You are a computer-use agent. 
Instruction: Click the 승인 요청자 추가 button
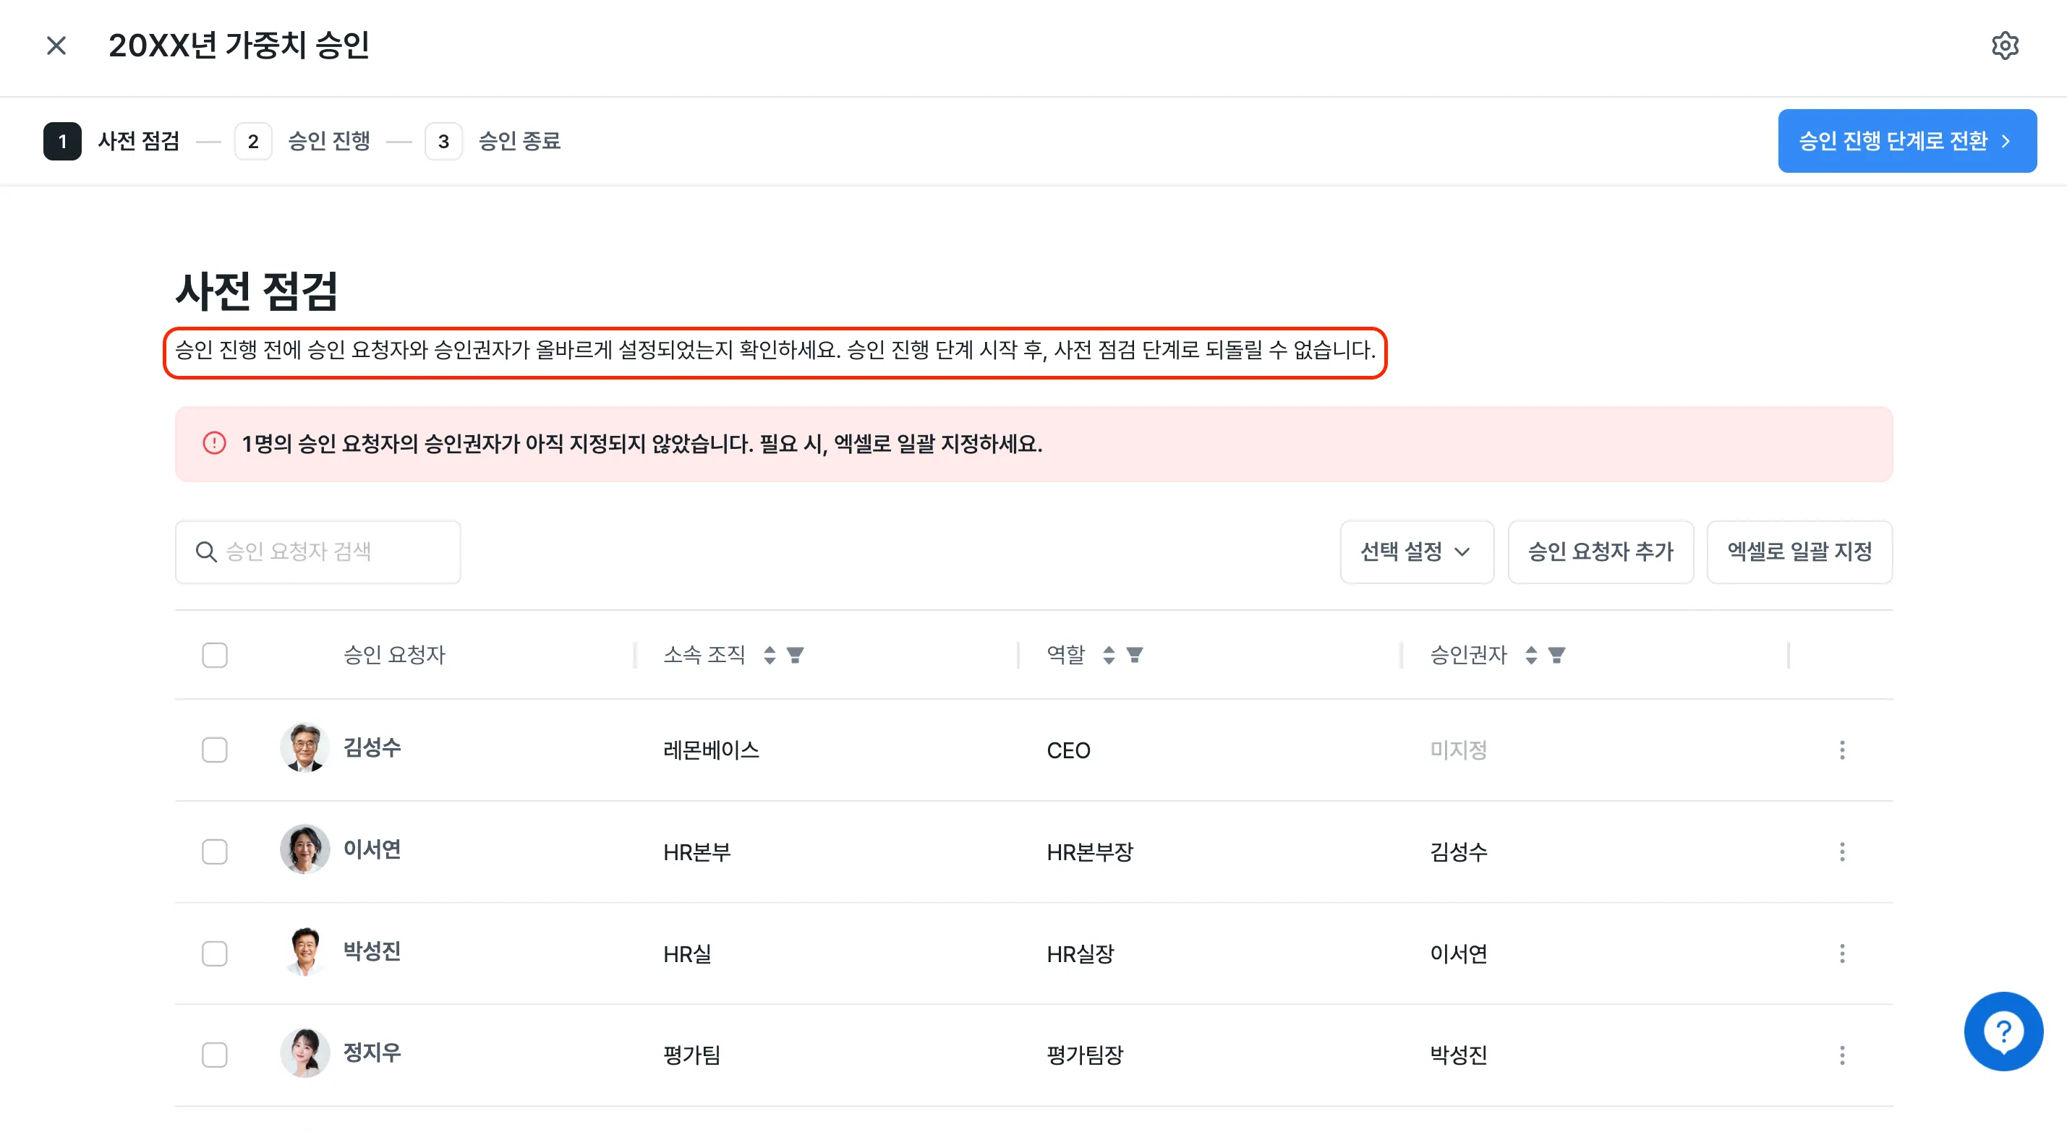1600,552
